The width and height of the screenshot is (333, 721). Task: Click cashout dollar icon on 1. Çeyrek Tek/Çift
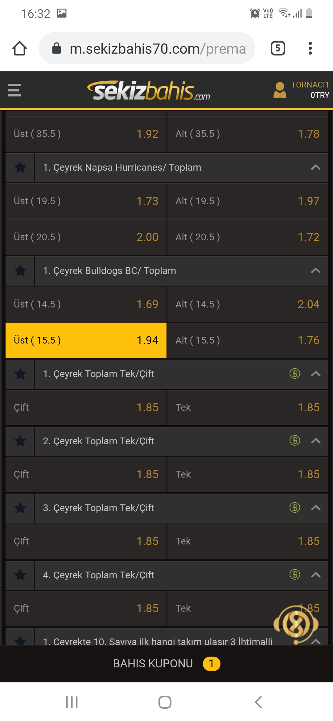(295, 374)
